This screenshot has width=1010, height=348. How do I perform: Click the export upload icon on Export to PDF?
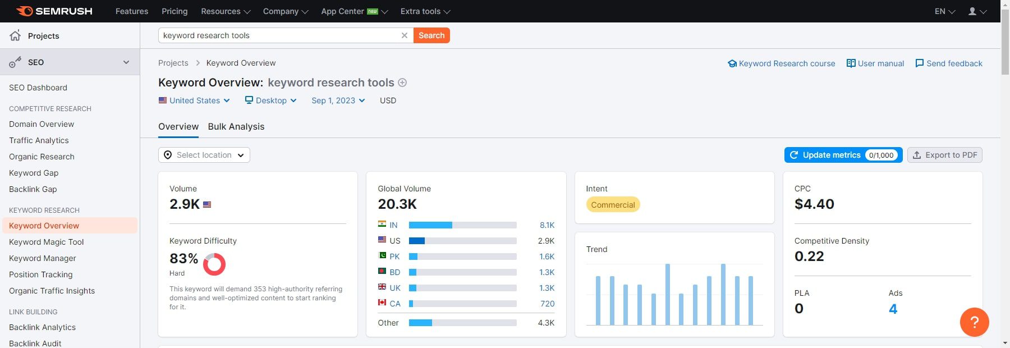[x=917, y=155]
